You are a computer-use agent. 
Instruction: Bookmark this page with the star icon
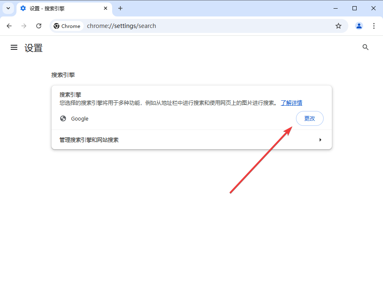(338, 25)
